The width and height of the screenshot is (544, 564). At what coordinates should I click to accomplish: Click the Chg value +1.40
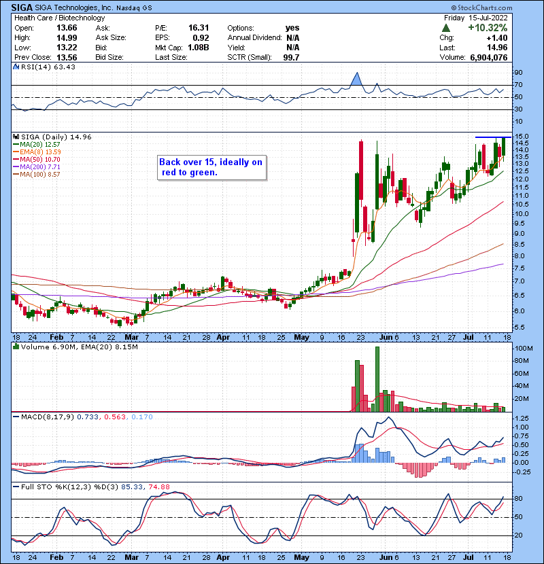point(497,38)
